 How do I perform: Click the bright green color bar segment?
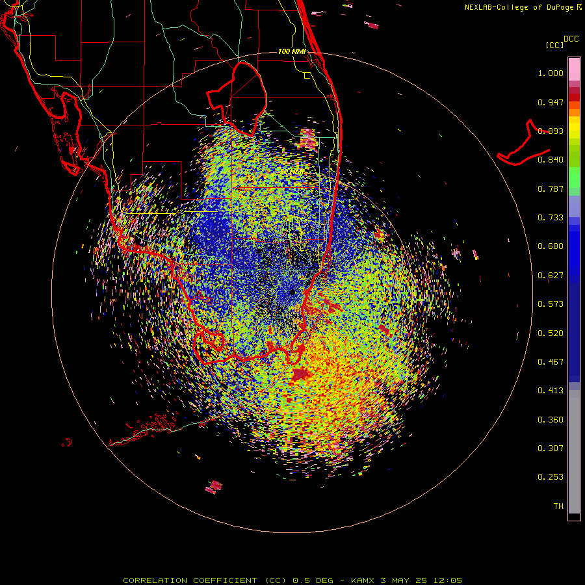click(x=574, y=177)
